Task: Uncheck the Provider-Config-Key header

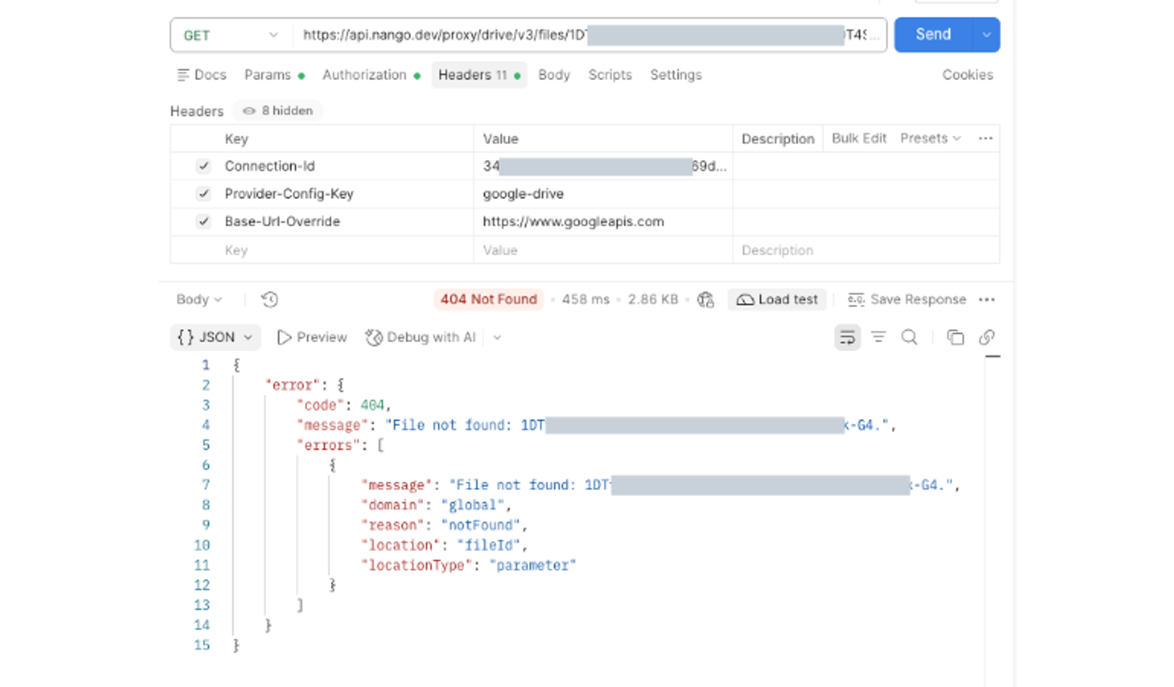Action: [x=203, y=194]
